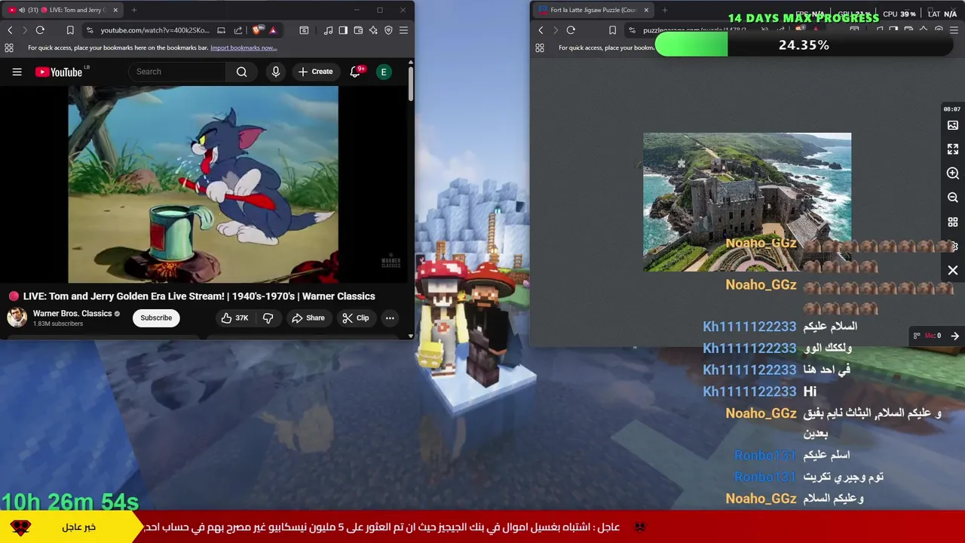Select Fort la Latte Jigsaw Puzzle tab
Screen dimensions: 965x543
tap(593, 10)
